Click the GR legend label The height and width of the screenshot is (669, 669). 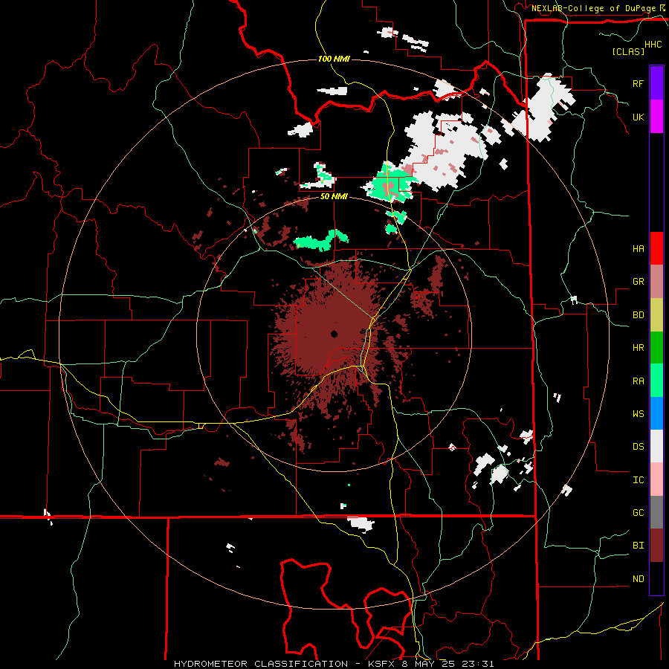(x=638, y=282)
